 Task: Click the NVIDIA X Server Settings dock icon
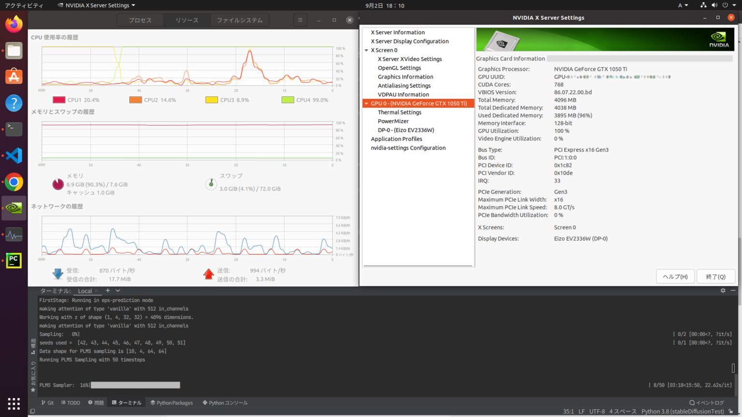click(14, 208)
